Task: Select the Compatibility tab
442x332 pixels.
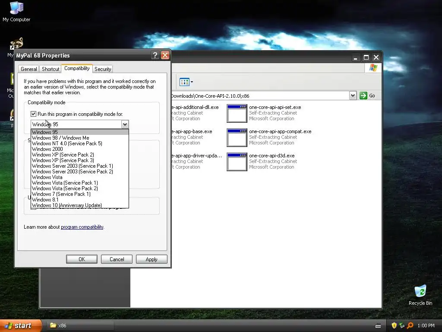Action: 77,68
